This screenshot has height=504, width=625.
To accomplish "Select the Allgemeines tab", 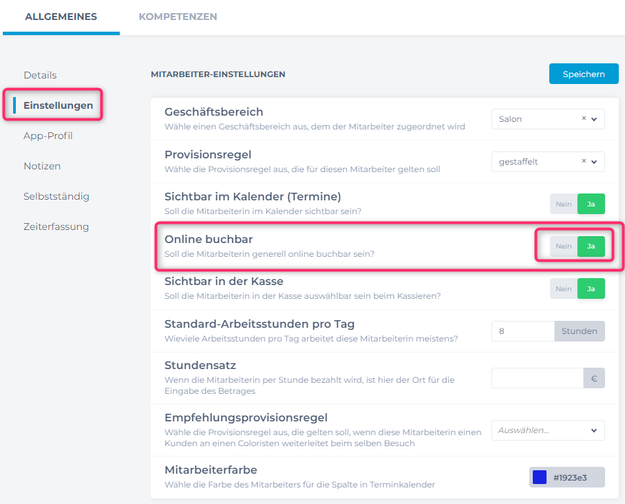I will tap(61, 17).
